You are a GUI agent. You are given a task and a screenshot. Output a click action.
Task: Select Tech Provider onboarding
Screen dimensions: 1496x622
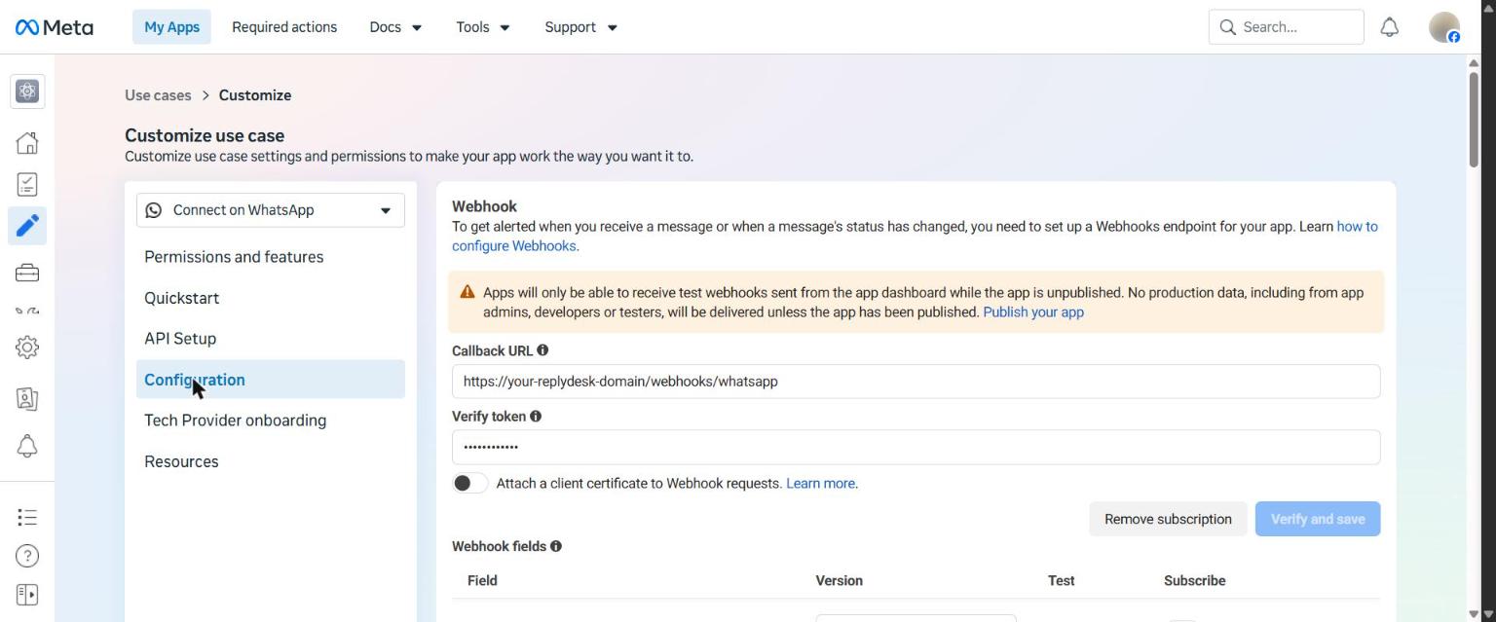pyautogui.click(x=271, y=421)
